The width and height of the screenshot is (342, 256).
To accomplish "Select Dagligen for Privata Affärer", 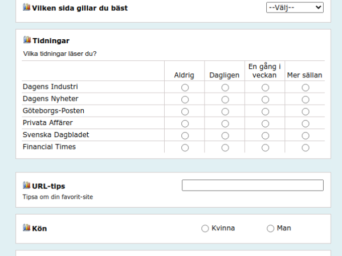I will (x=225, y=123).
